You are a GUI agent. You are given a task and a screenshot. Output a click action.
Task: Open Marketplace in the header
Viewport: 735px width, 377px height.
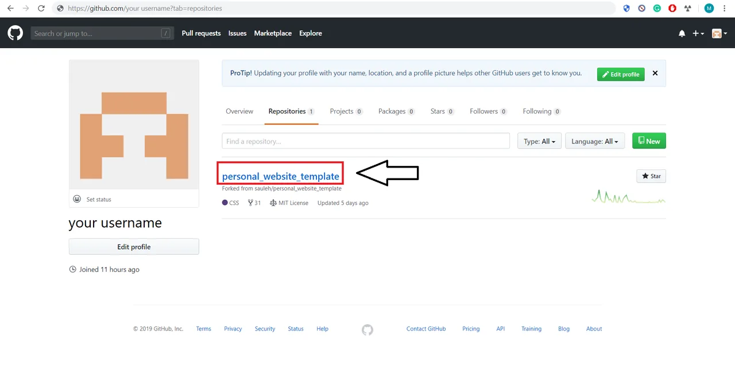[x=273, y=33]
